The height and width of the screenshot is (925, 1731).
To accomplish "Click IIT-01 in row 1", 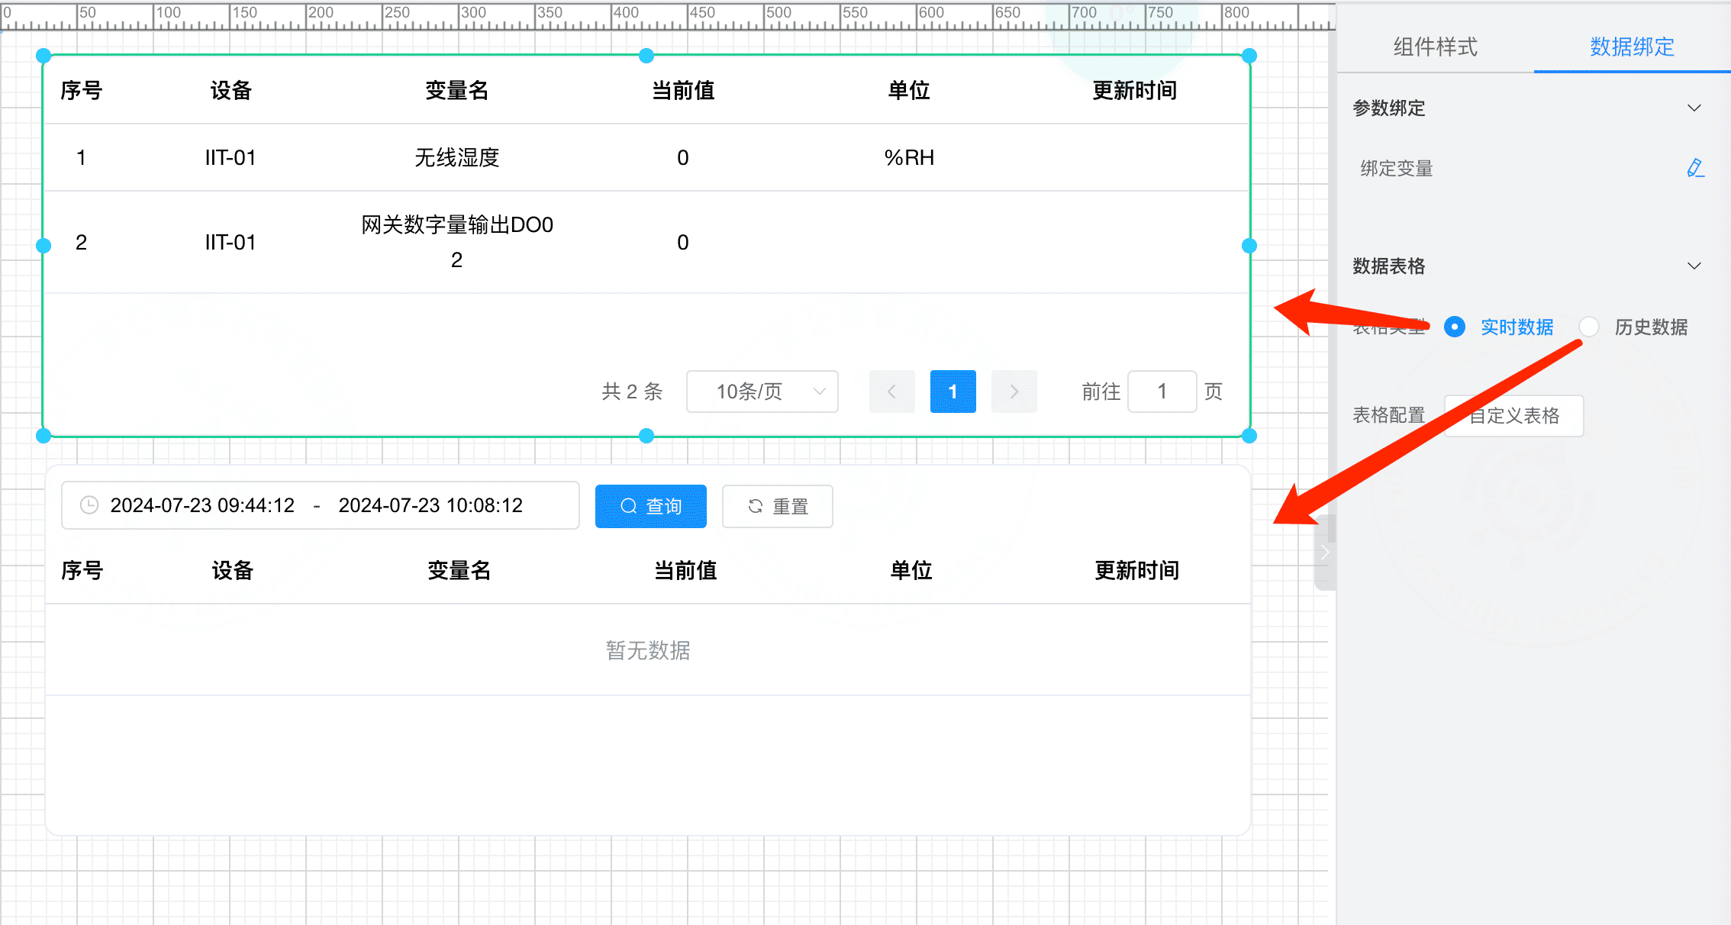I will point(230,158).
